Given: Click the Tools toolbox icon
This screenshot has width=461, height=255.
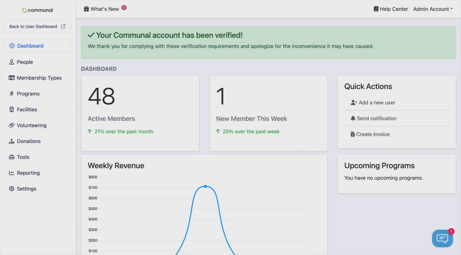Looking at the screenshot, I should pos(12,157).
